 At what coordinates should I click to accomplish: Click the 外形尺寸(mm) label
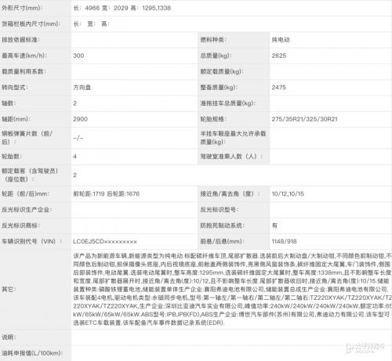pyautogui.click(x=22, y=8)
